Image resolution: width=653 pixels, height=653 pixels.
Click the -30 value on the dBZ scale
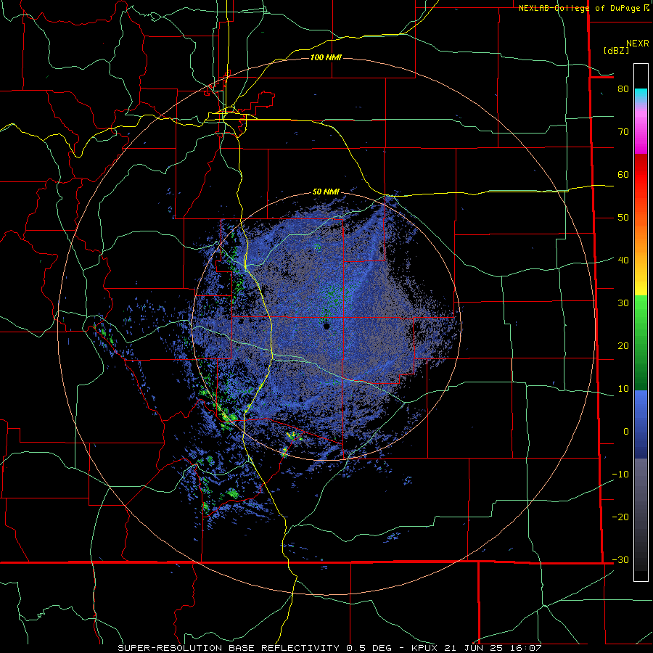tap(620, 560)
